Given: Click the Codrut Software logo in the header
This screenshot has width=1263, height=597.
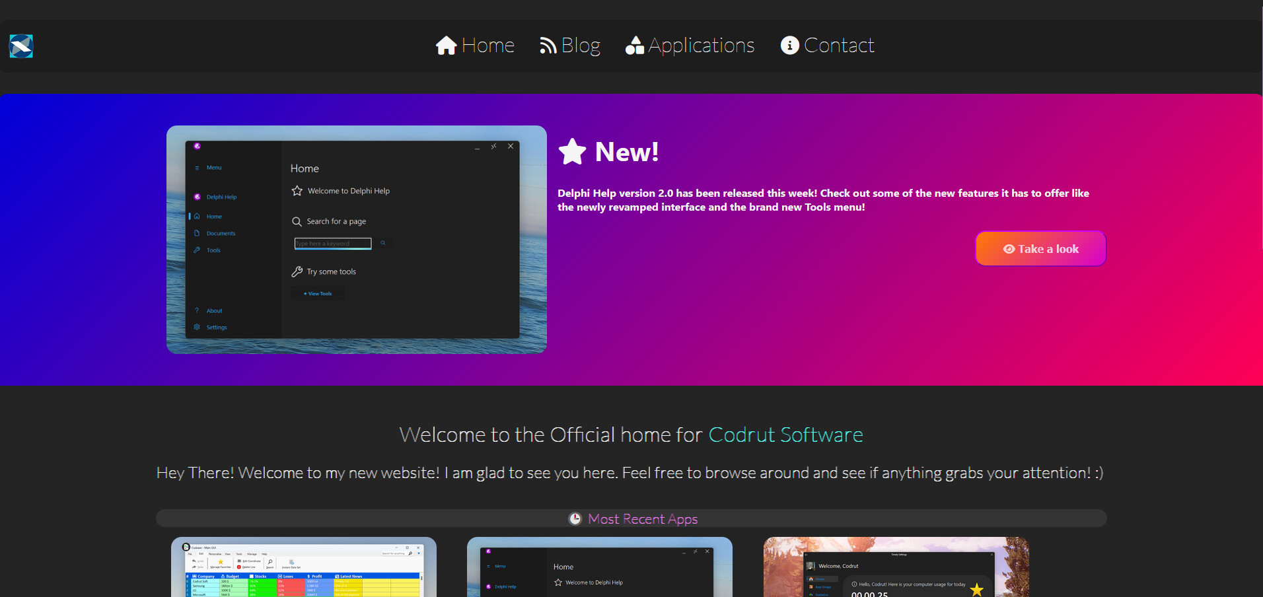Looking at the screenshot, I should [21, 46].
